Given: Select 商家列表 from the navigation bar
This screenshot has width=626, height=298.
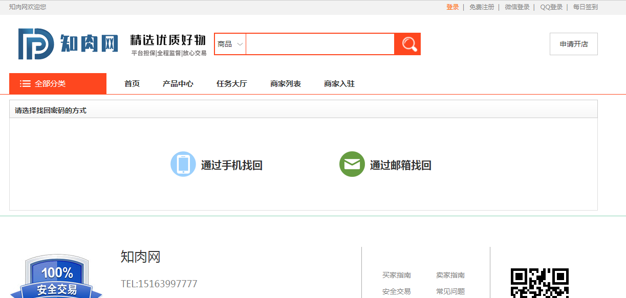Looking at the screenshot, I should [286, 84].
